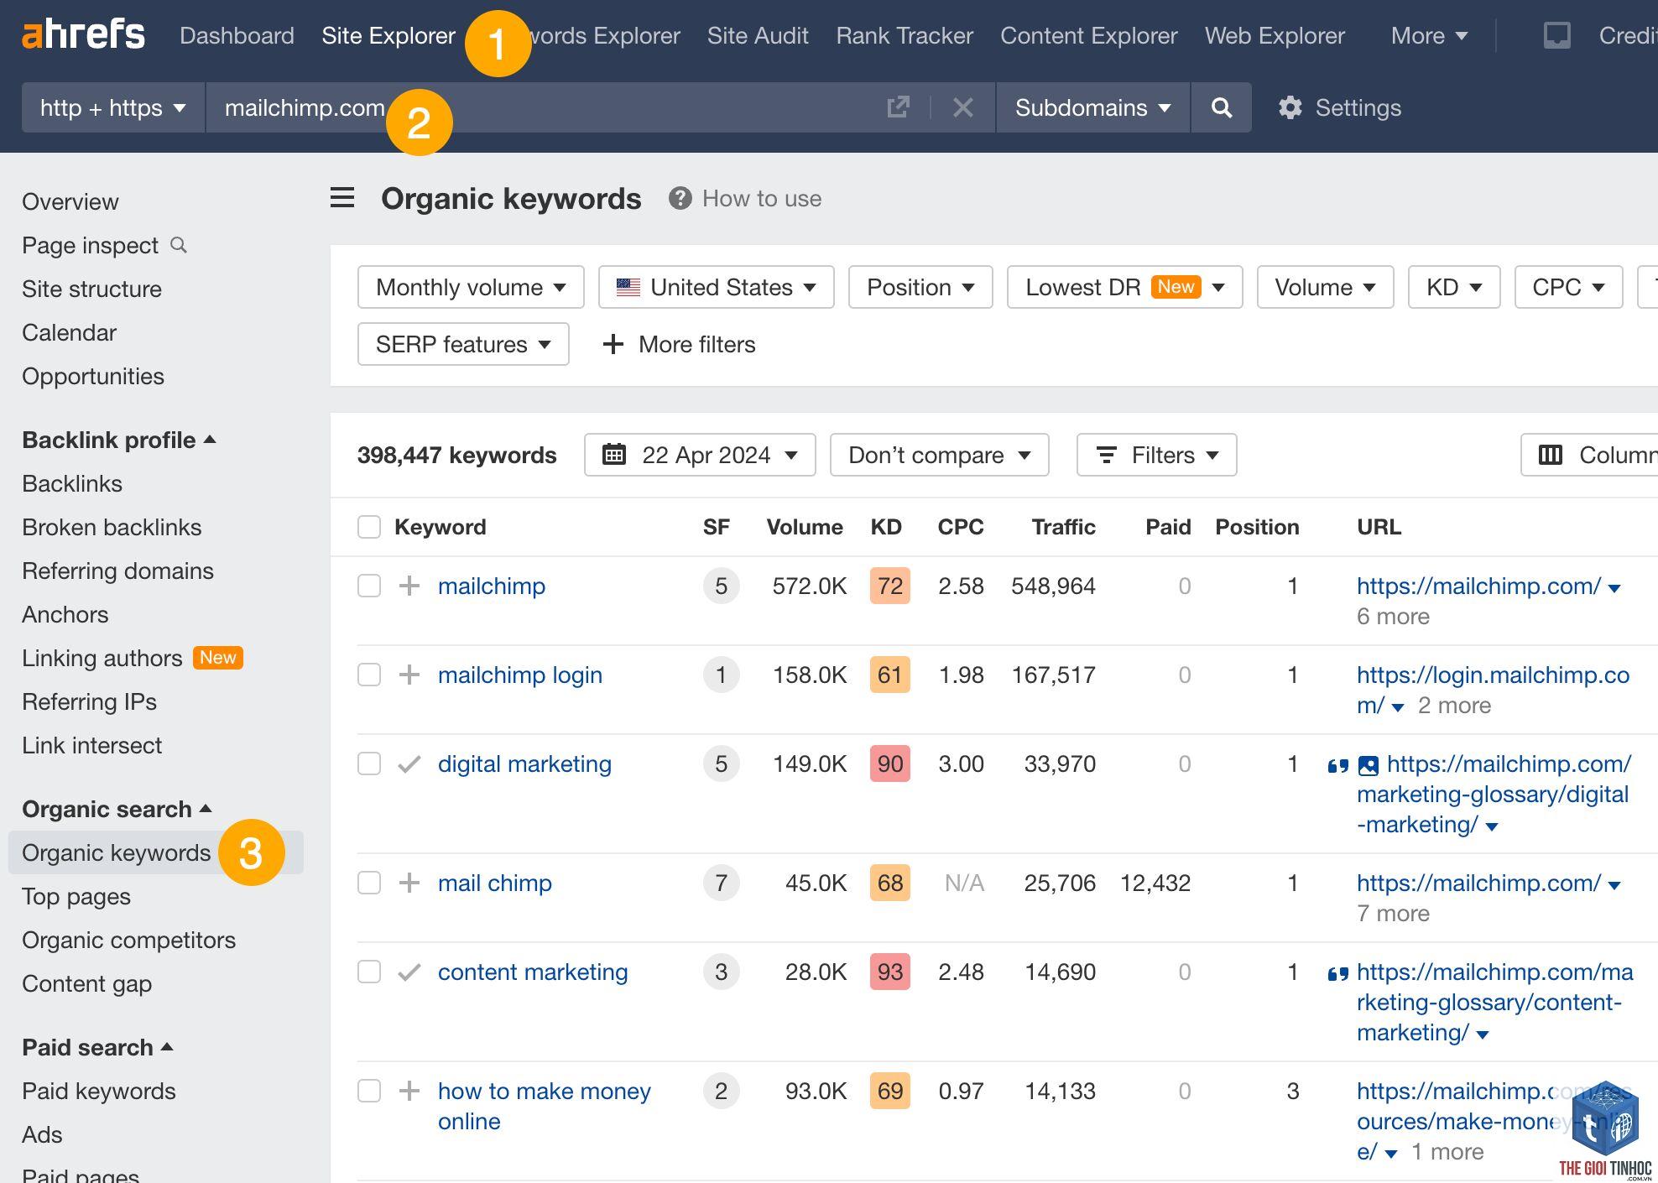
Task: Open United States country dropdown
Action: (716, 287)
